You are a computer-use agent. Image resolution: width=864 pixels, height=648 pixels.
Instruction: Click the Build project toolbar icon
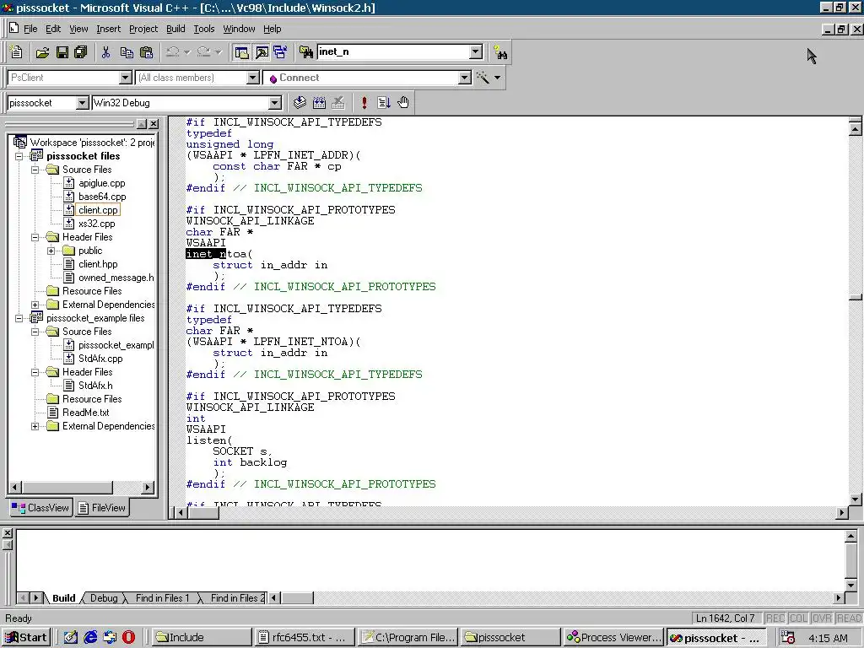click(319, 102)
